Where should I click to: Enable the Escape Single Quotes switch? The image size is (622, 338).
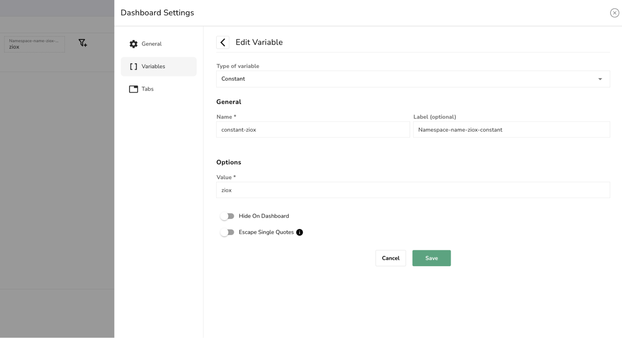point(227,232)
